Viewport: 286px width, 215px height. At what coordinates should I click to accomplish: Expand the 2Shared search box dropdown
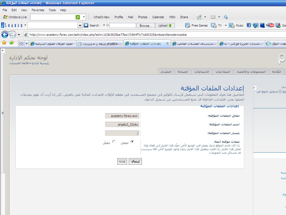(x=80, y=25)
